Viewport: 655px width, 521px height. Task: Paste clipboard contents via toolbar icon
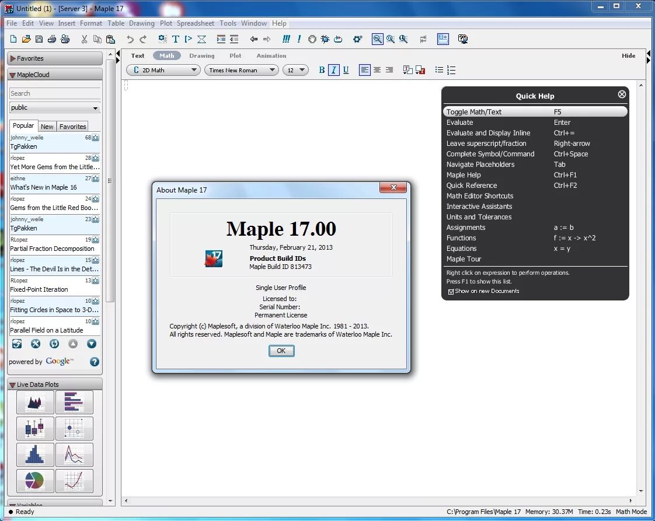coord(110,39)
